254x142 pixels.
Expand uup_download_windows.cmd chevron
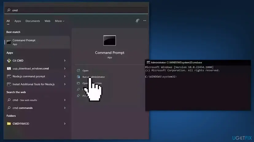[65, 69]
